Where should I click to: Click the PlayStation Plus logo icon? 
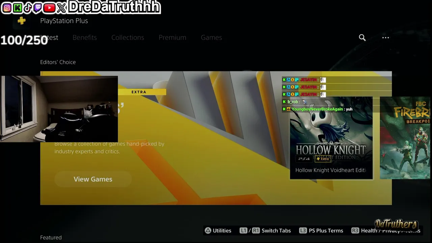(x=22, y=21)
